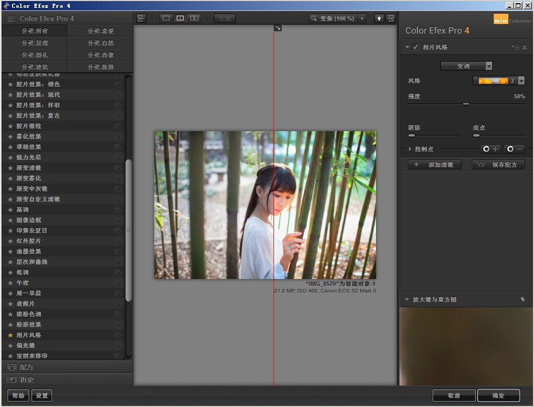Toggle favorite star for 胶片微粒
Image resolution: width=534 pixels, height=407 pixels.
pos(10,126)
